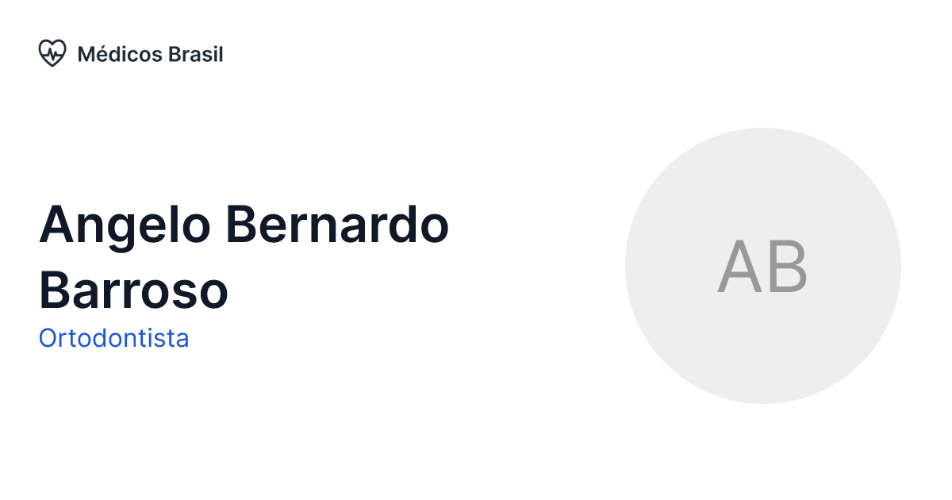This screenshot has width=952, height=500.
Task: Click the AB avatar circle
Action: pyautogui.click(x=762, y=266)
